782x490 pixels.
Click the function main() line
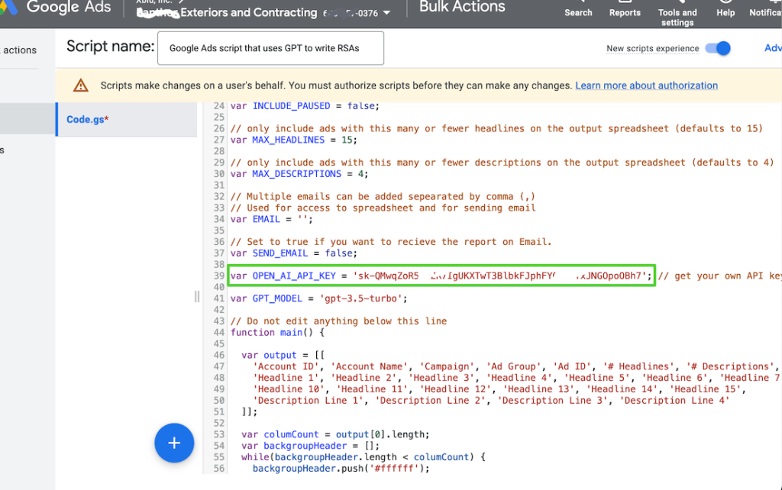click(x=277, y=333)
